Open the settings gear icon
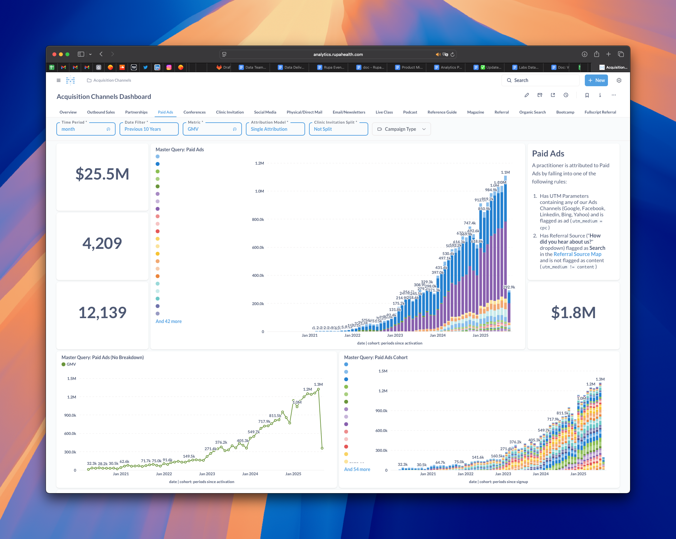The width and height of the screenshot is (676, 539). point(619,80)
